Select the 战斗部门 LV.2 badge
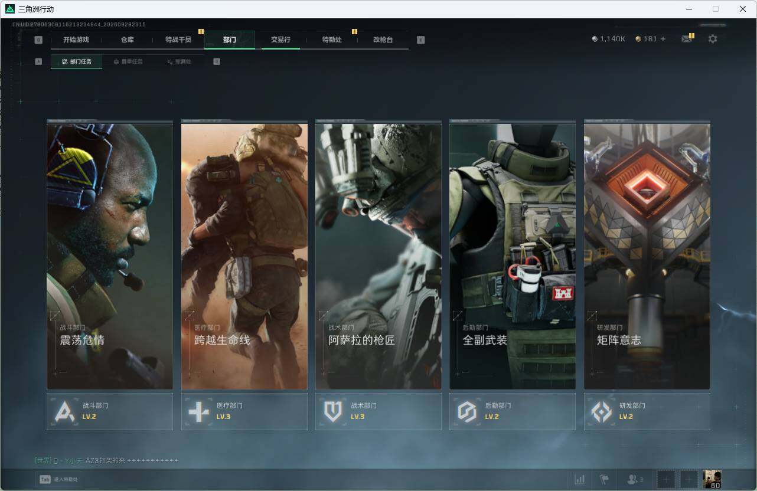The image size is (757, 491). click(110, 411)
